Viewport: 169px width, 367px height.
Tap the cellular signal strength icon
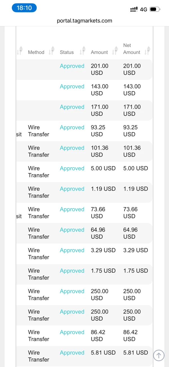click(x=134, y=9)
